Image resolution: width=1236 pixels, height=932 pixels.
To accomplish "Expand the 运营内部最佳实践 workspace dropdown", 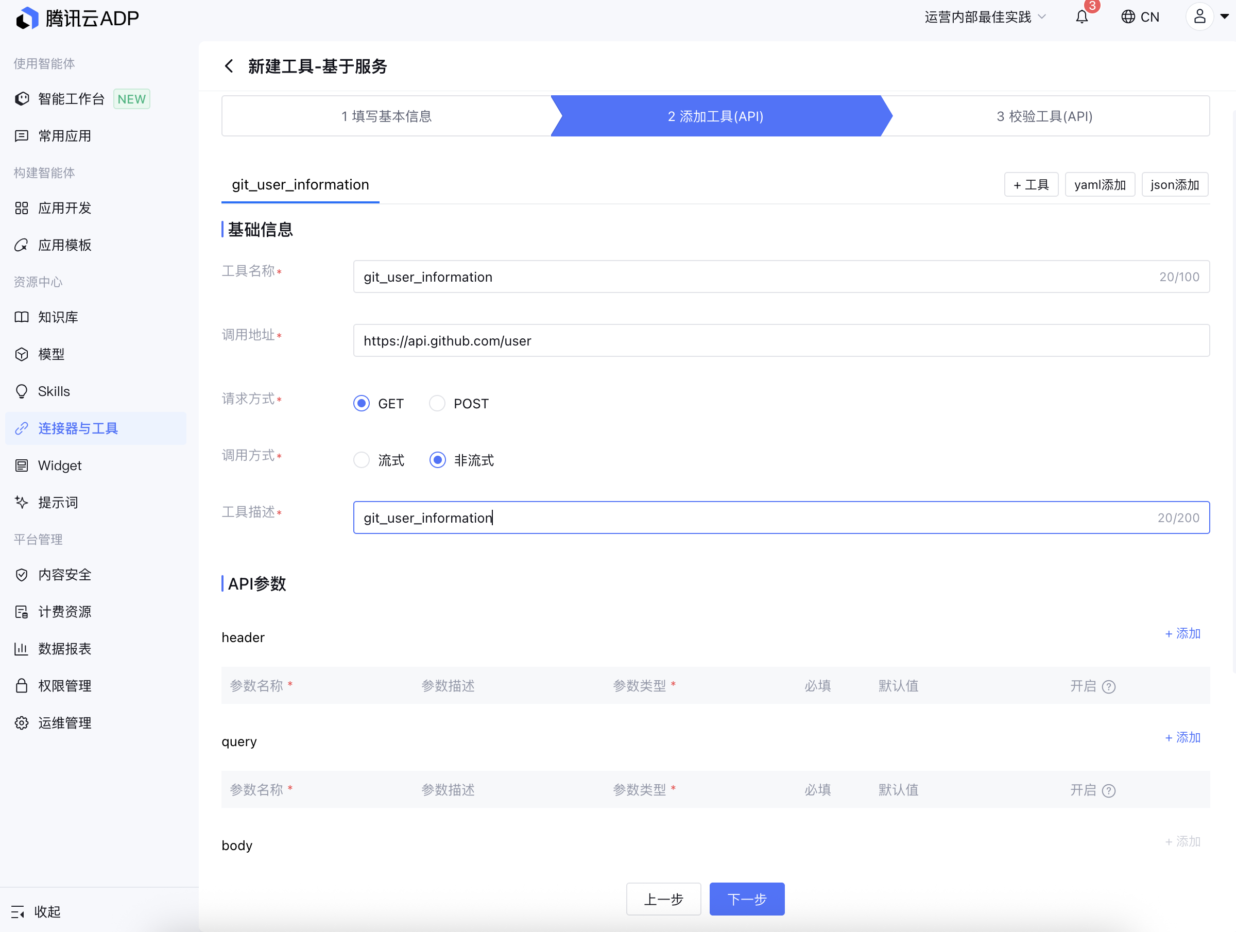I will pyautogui.click(x=985, y=18).
